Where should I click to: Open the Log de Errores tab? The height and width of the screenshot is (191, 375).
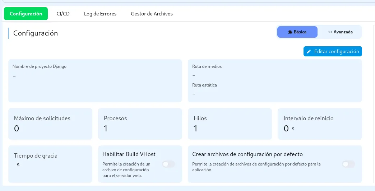point(100,14)
